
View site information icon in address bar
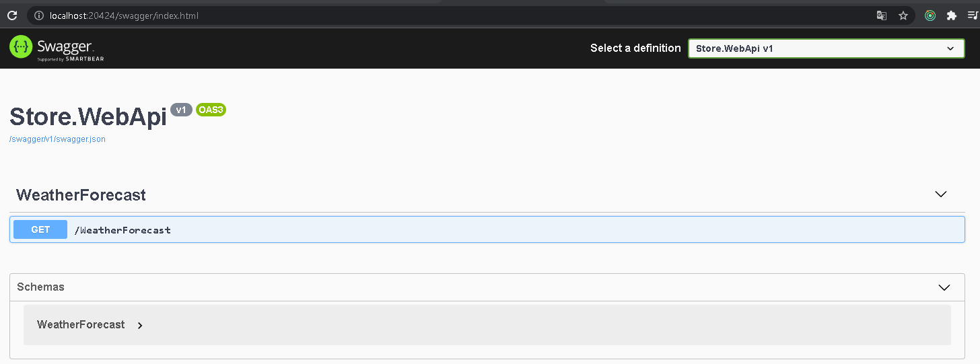pyautogui.click(x=38, y=15)
